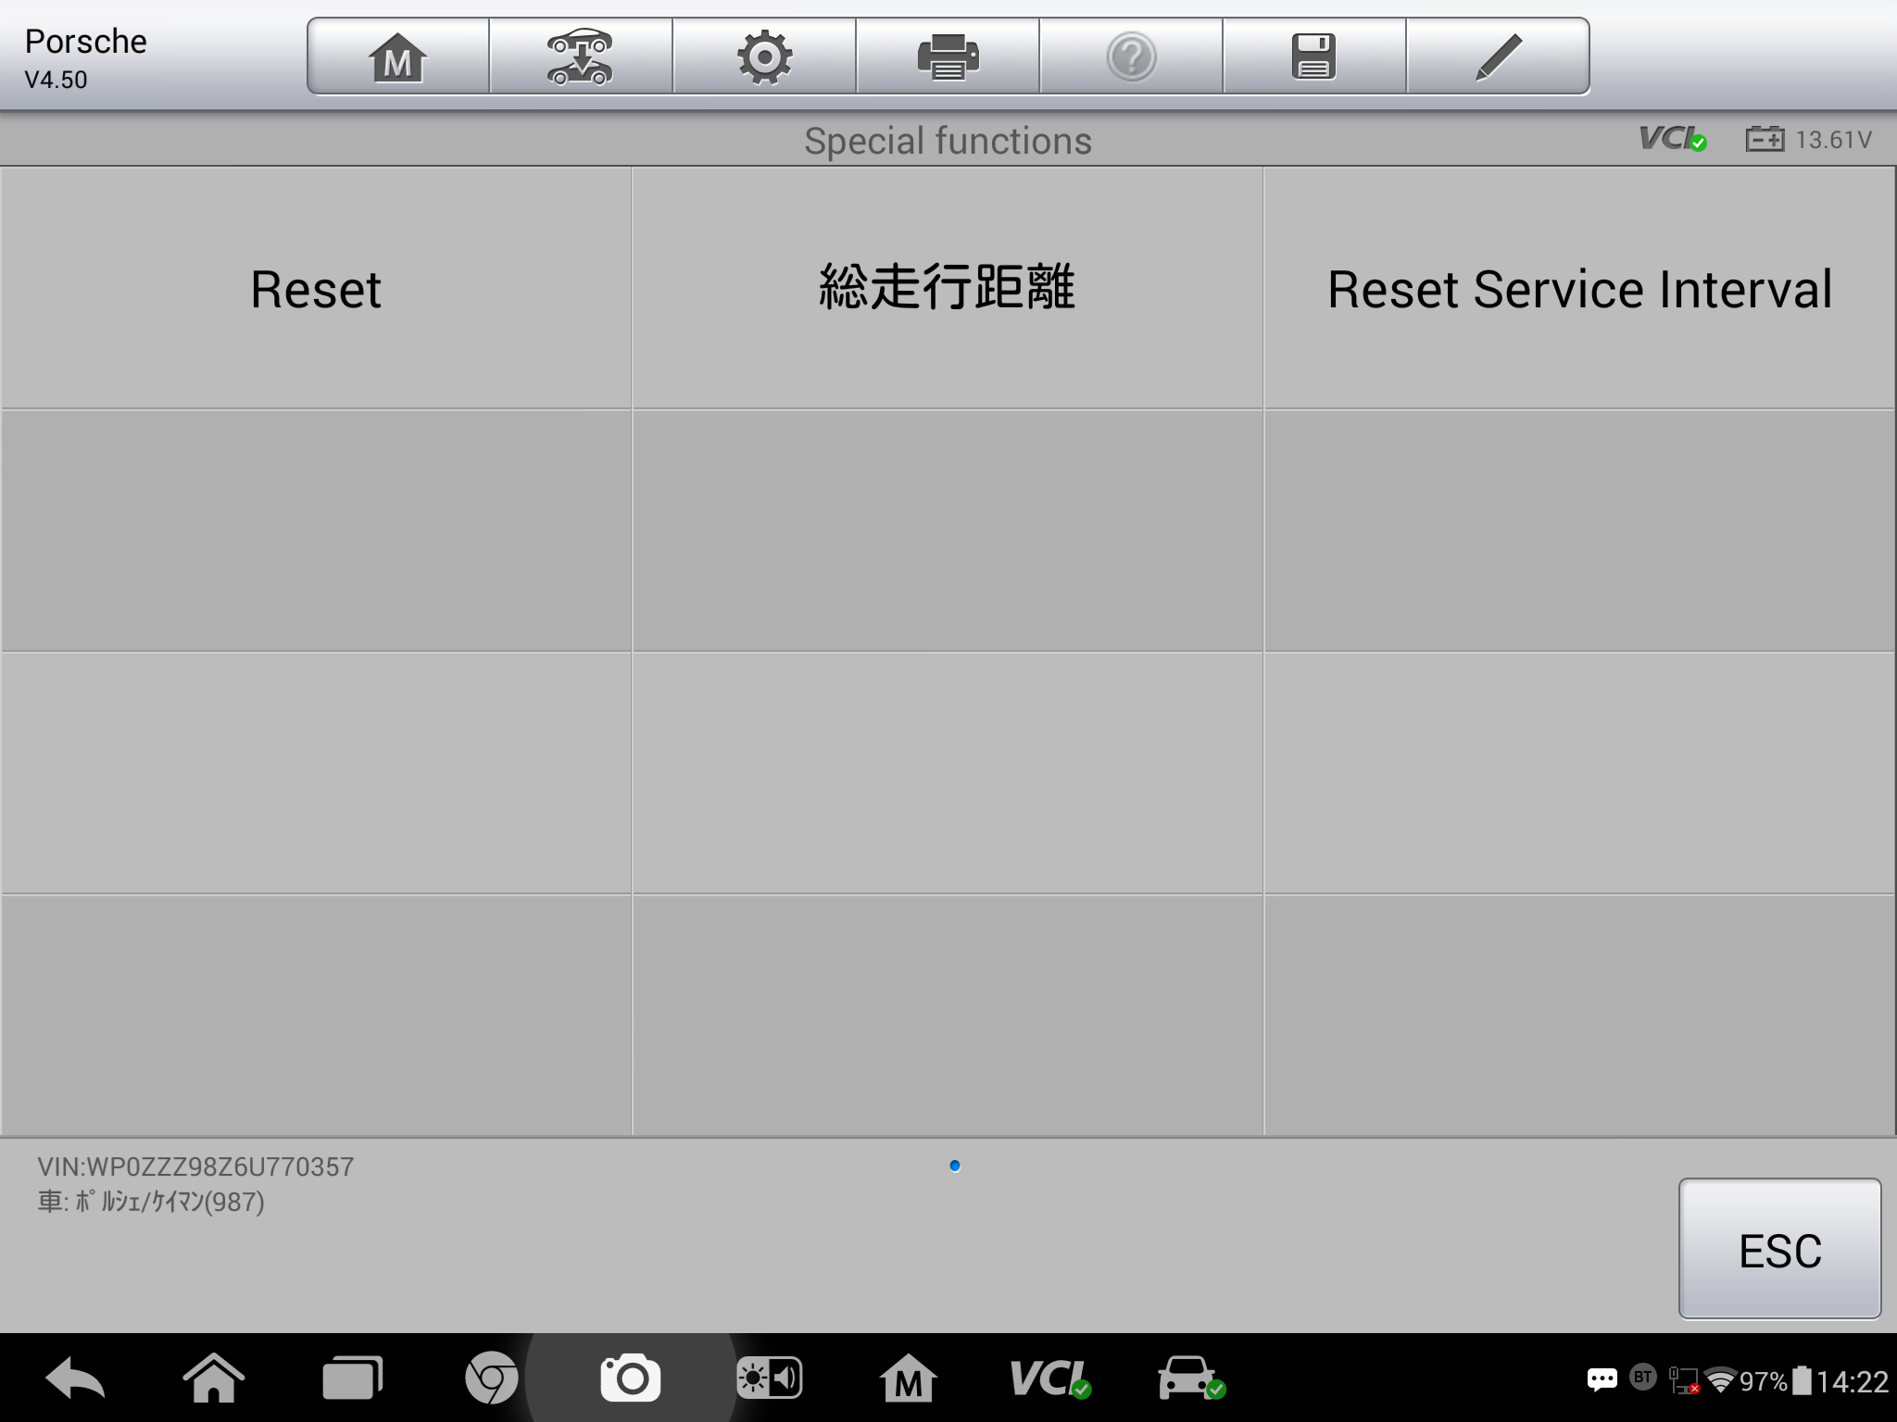Open message notification icon in status bar
Image resolution: width=1897 pixels, height=1422 pixels.
coord(1602,1380)
